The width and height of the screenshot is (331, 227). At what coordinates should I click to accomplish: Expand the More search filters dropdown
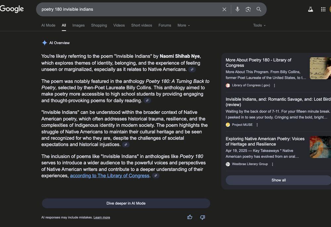[183, 26]
